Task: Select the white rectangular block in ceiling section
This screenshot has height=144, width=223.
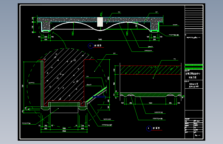Action: pyautogui.click(x=100, y=22)
